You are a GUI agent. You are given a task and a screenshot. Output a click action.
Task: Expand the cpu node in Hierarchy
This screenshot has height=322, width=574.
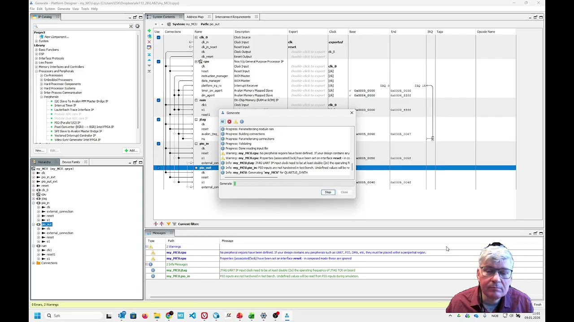(x=33, y=195)
